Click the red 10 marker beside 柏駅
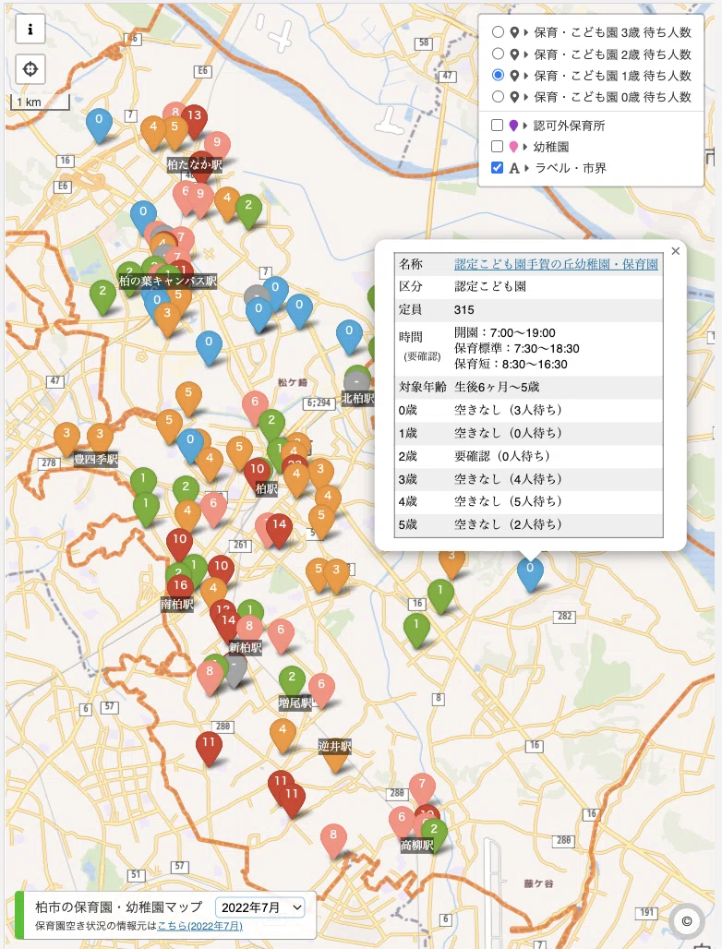The height and width of the screenshot is (949, 722). (x=258, y=472)
